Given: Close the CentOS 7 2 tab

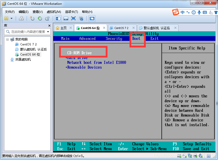Looking at the screenshot, I should point(134,28).
